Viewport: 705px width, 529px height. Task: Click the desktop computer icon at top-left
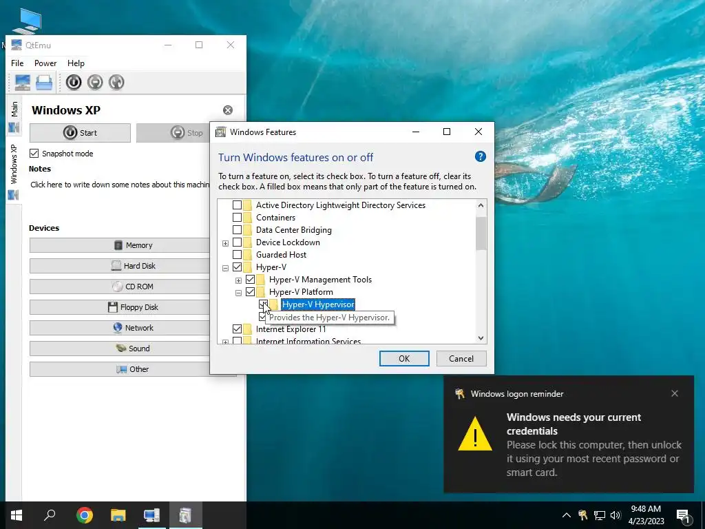28,20
